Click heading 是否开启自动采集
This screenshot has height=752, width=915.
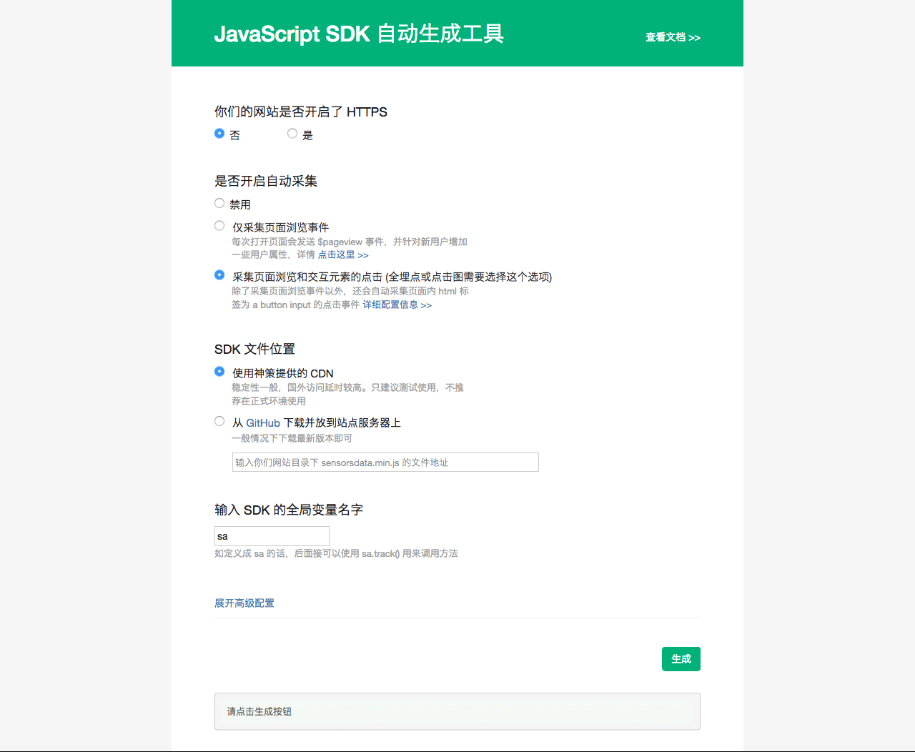click(x=266, y=181)
